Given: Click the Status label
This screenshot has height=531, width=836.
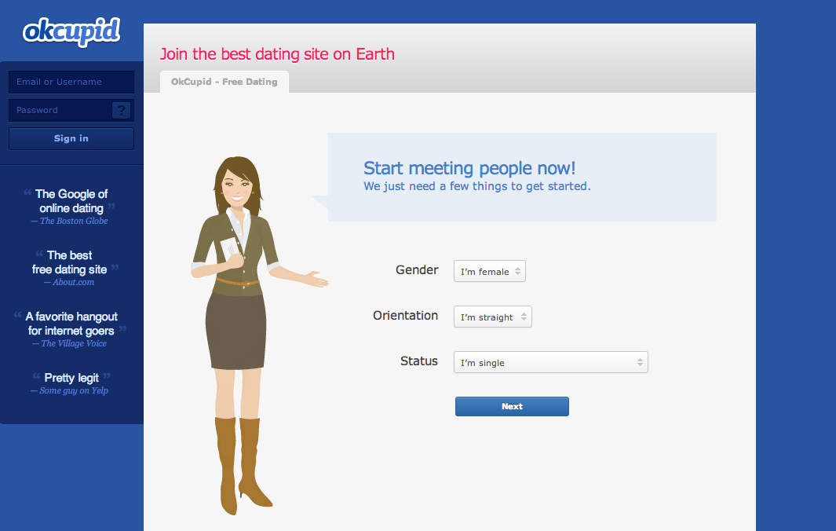Looking at the screenshot, I should coord(419,361).
